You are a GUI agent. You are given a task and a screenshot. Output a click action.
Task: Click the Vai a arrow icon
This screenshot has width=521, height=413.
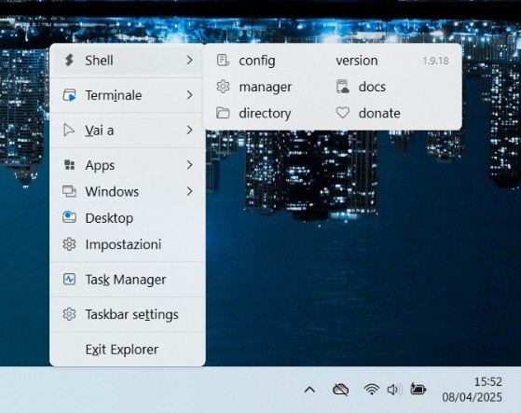tap(69, 130)
